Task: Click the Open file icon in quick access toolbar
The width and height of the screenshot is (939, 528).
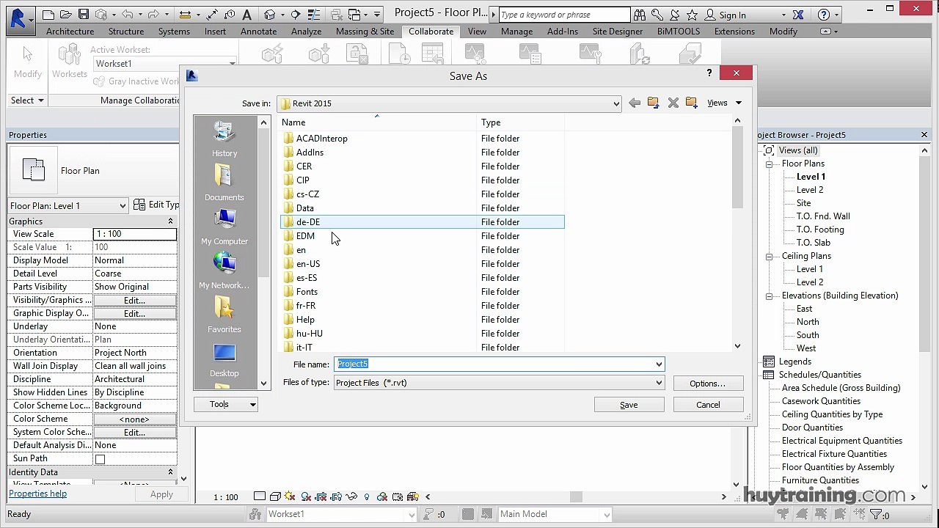Action: 66,15
